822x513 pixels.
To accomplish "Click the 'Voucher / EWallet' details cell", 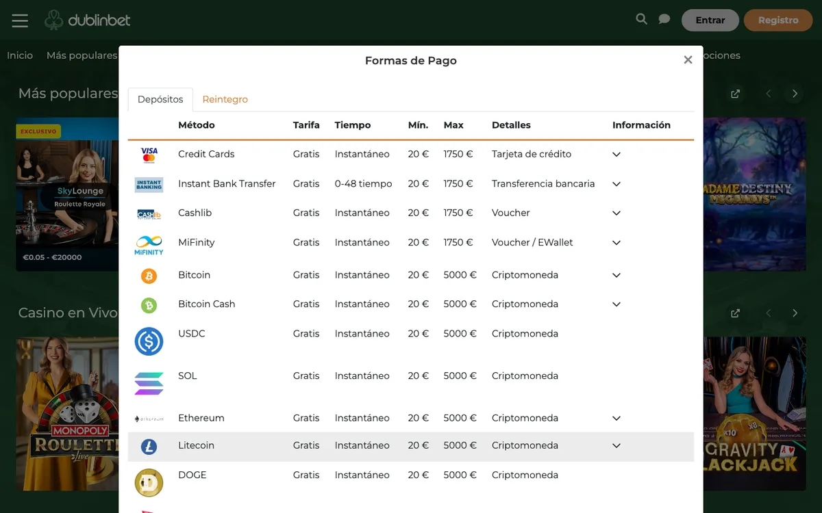I will (x=532, y=243).
